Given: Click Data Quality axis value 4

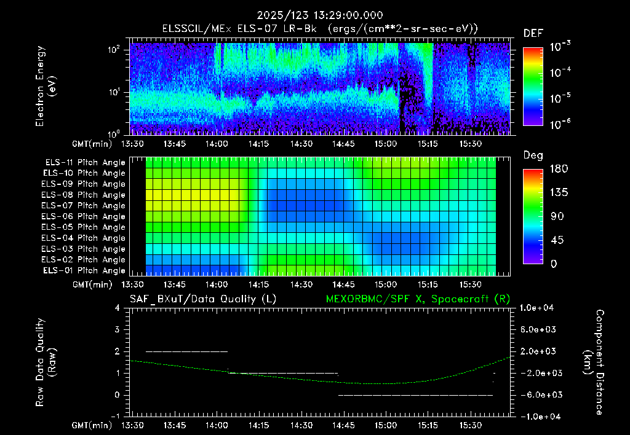Looking at the screenshot, I should [118, 308].
